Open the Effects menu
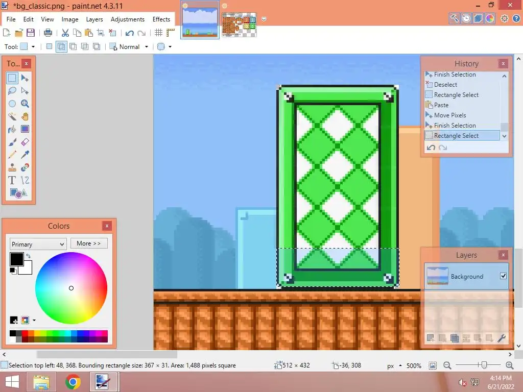 tap(161, 19)
